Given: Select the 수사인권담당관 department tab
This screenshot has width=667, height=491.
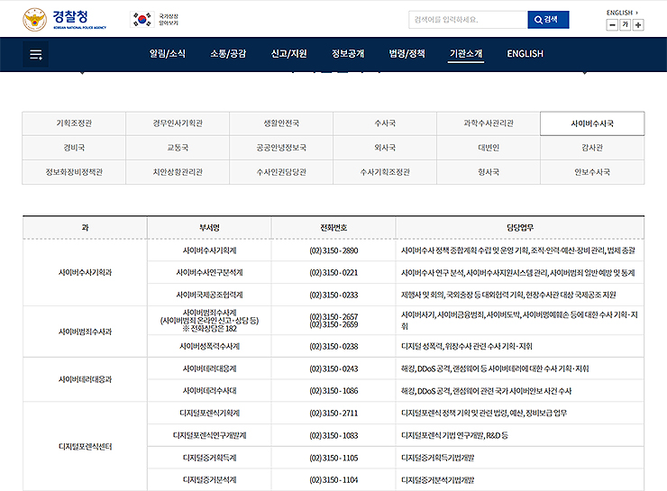Looking at the screenshot, I should (281, 172).
